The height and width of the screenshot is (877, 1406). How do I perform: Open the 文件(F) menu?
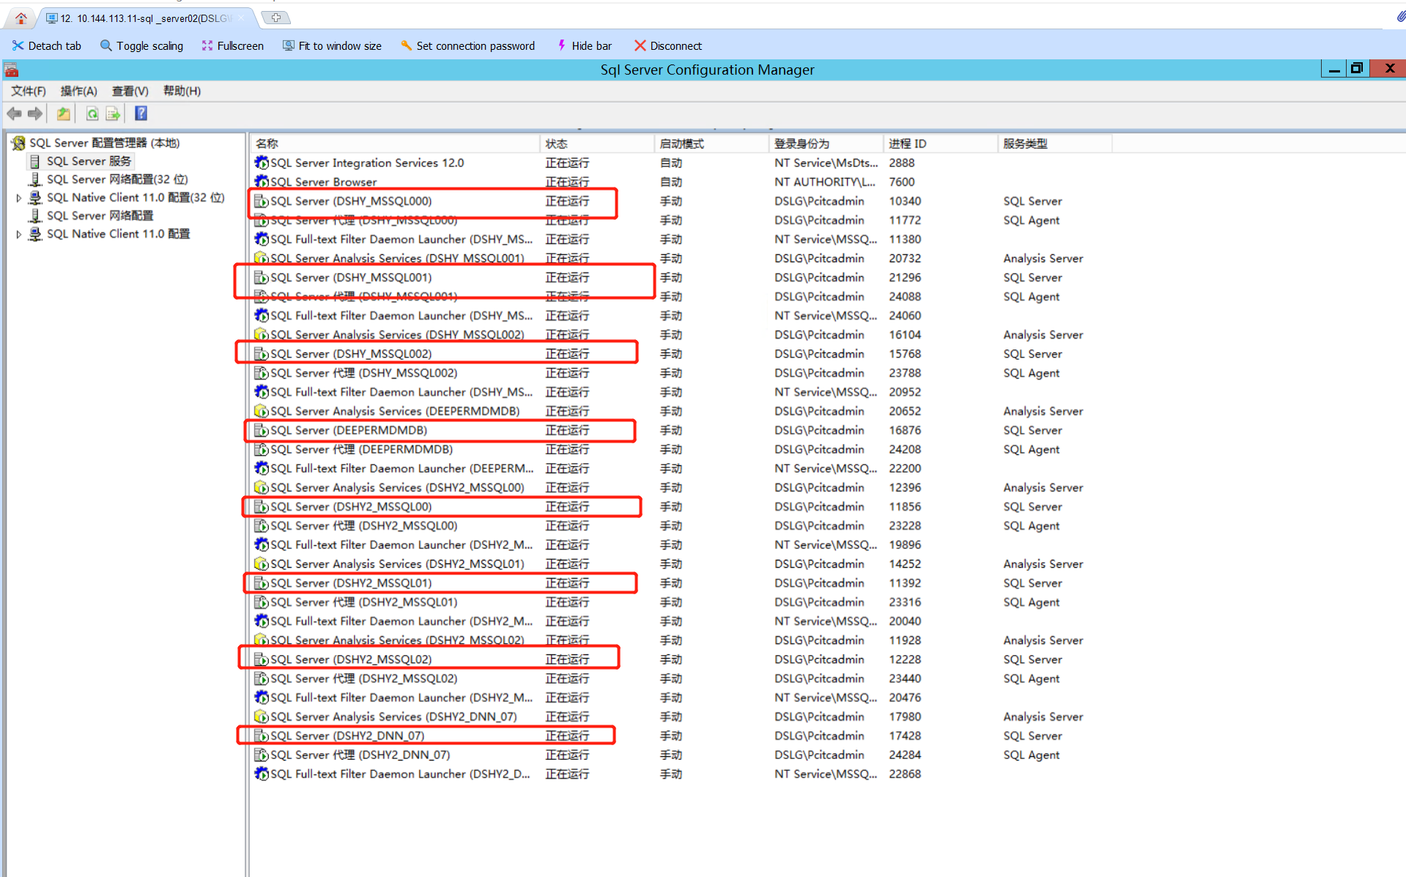[x=29, y=91]
